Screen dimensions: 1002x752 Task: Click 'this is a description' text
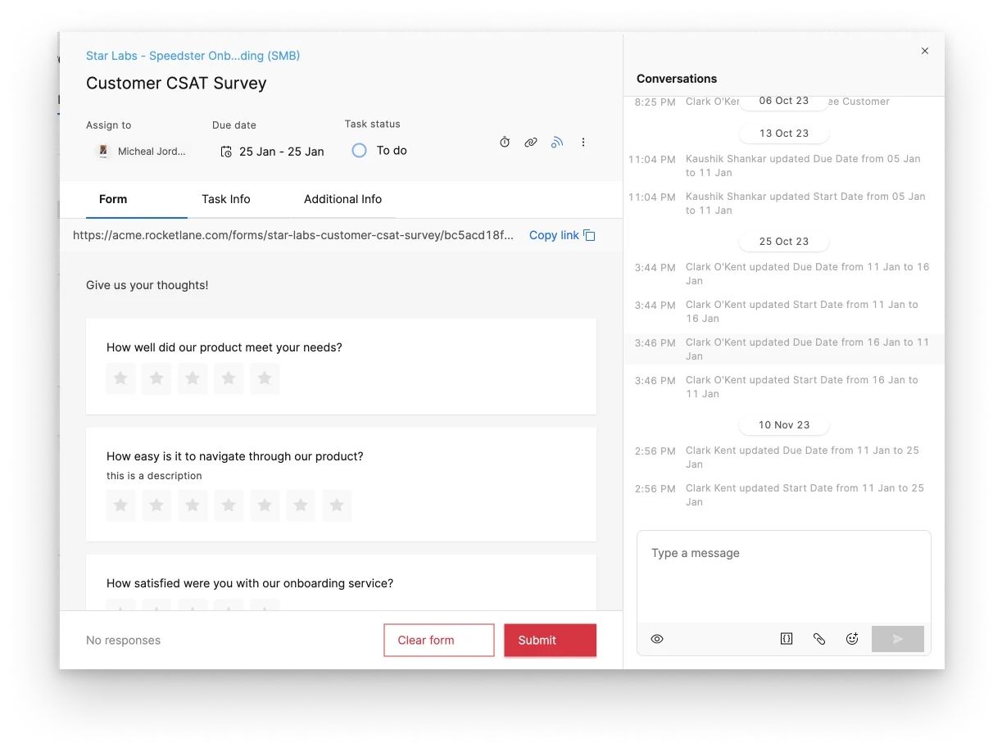click(x=154, y=476)
